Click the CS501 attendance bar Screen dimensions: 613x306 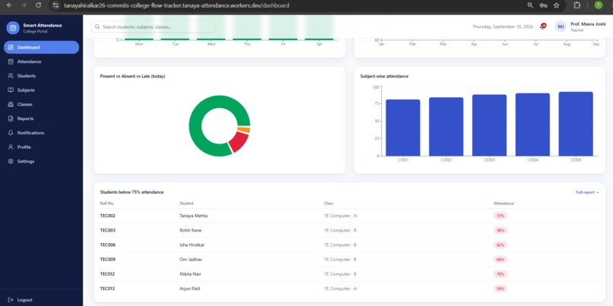tap(402, 128)
